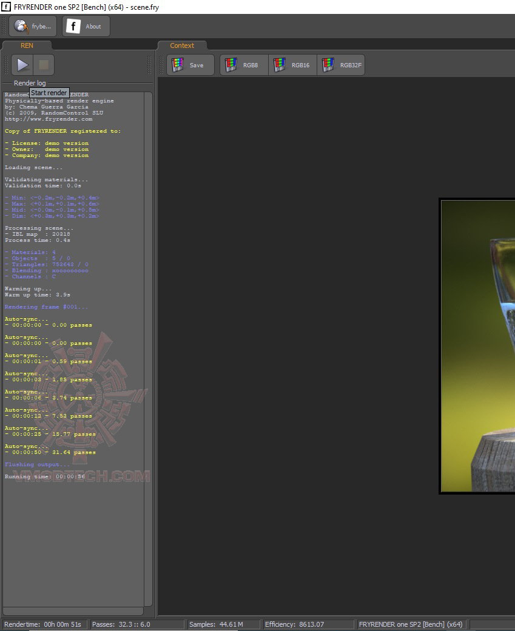This screenshot has width=515, height=631.
Task: Click the Efficiency 8613.07 status
Action: (x=294, y=624)
